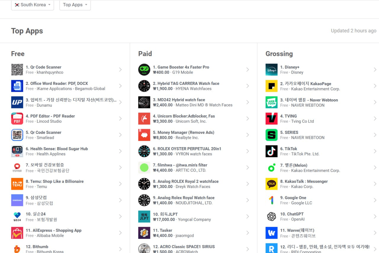This screenshot has height=253, width=379.
Task: Click the 회독JLPT app icon
Action: pos(144,216)
